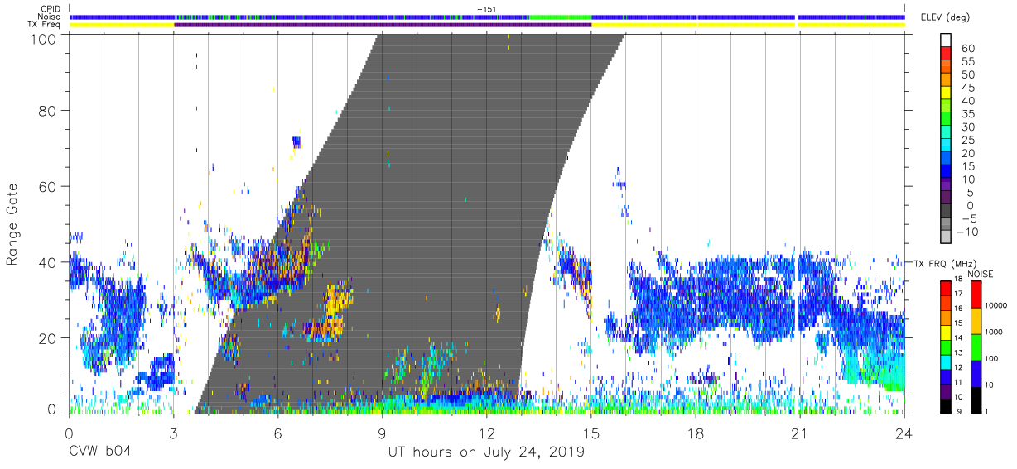Select the ELEV (deg) color bar title

(946, 17)
